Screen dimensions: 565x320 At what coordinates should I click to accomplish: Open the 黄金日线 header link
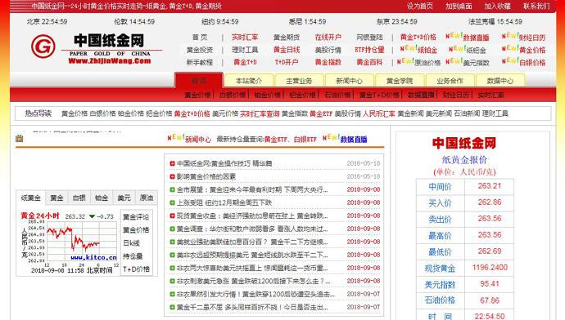tap(287, 50)
